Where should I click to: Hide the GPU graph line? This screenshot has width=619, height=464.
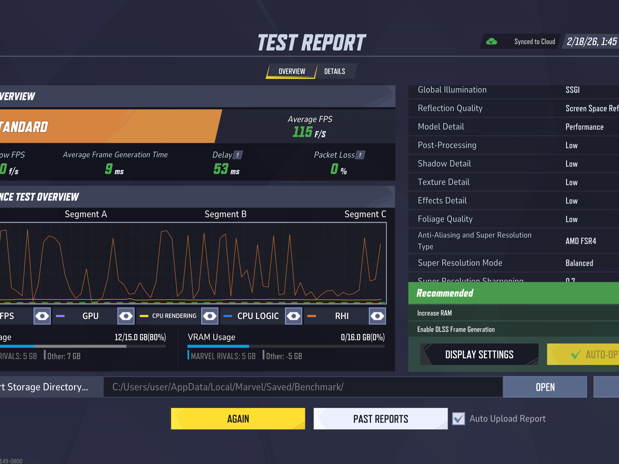click(x=126, y=316)
